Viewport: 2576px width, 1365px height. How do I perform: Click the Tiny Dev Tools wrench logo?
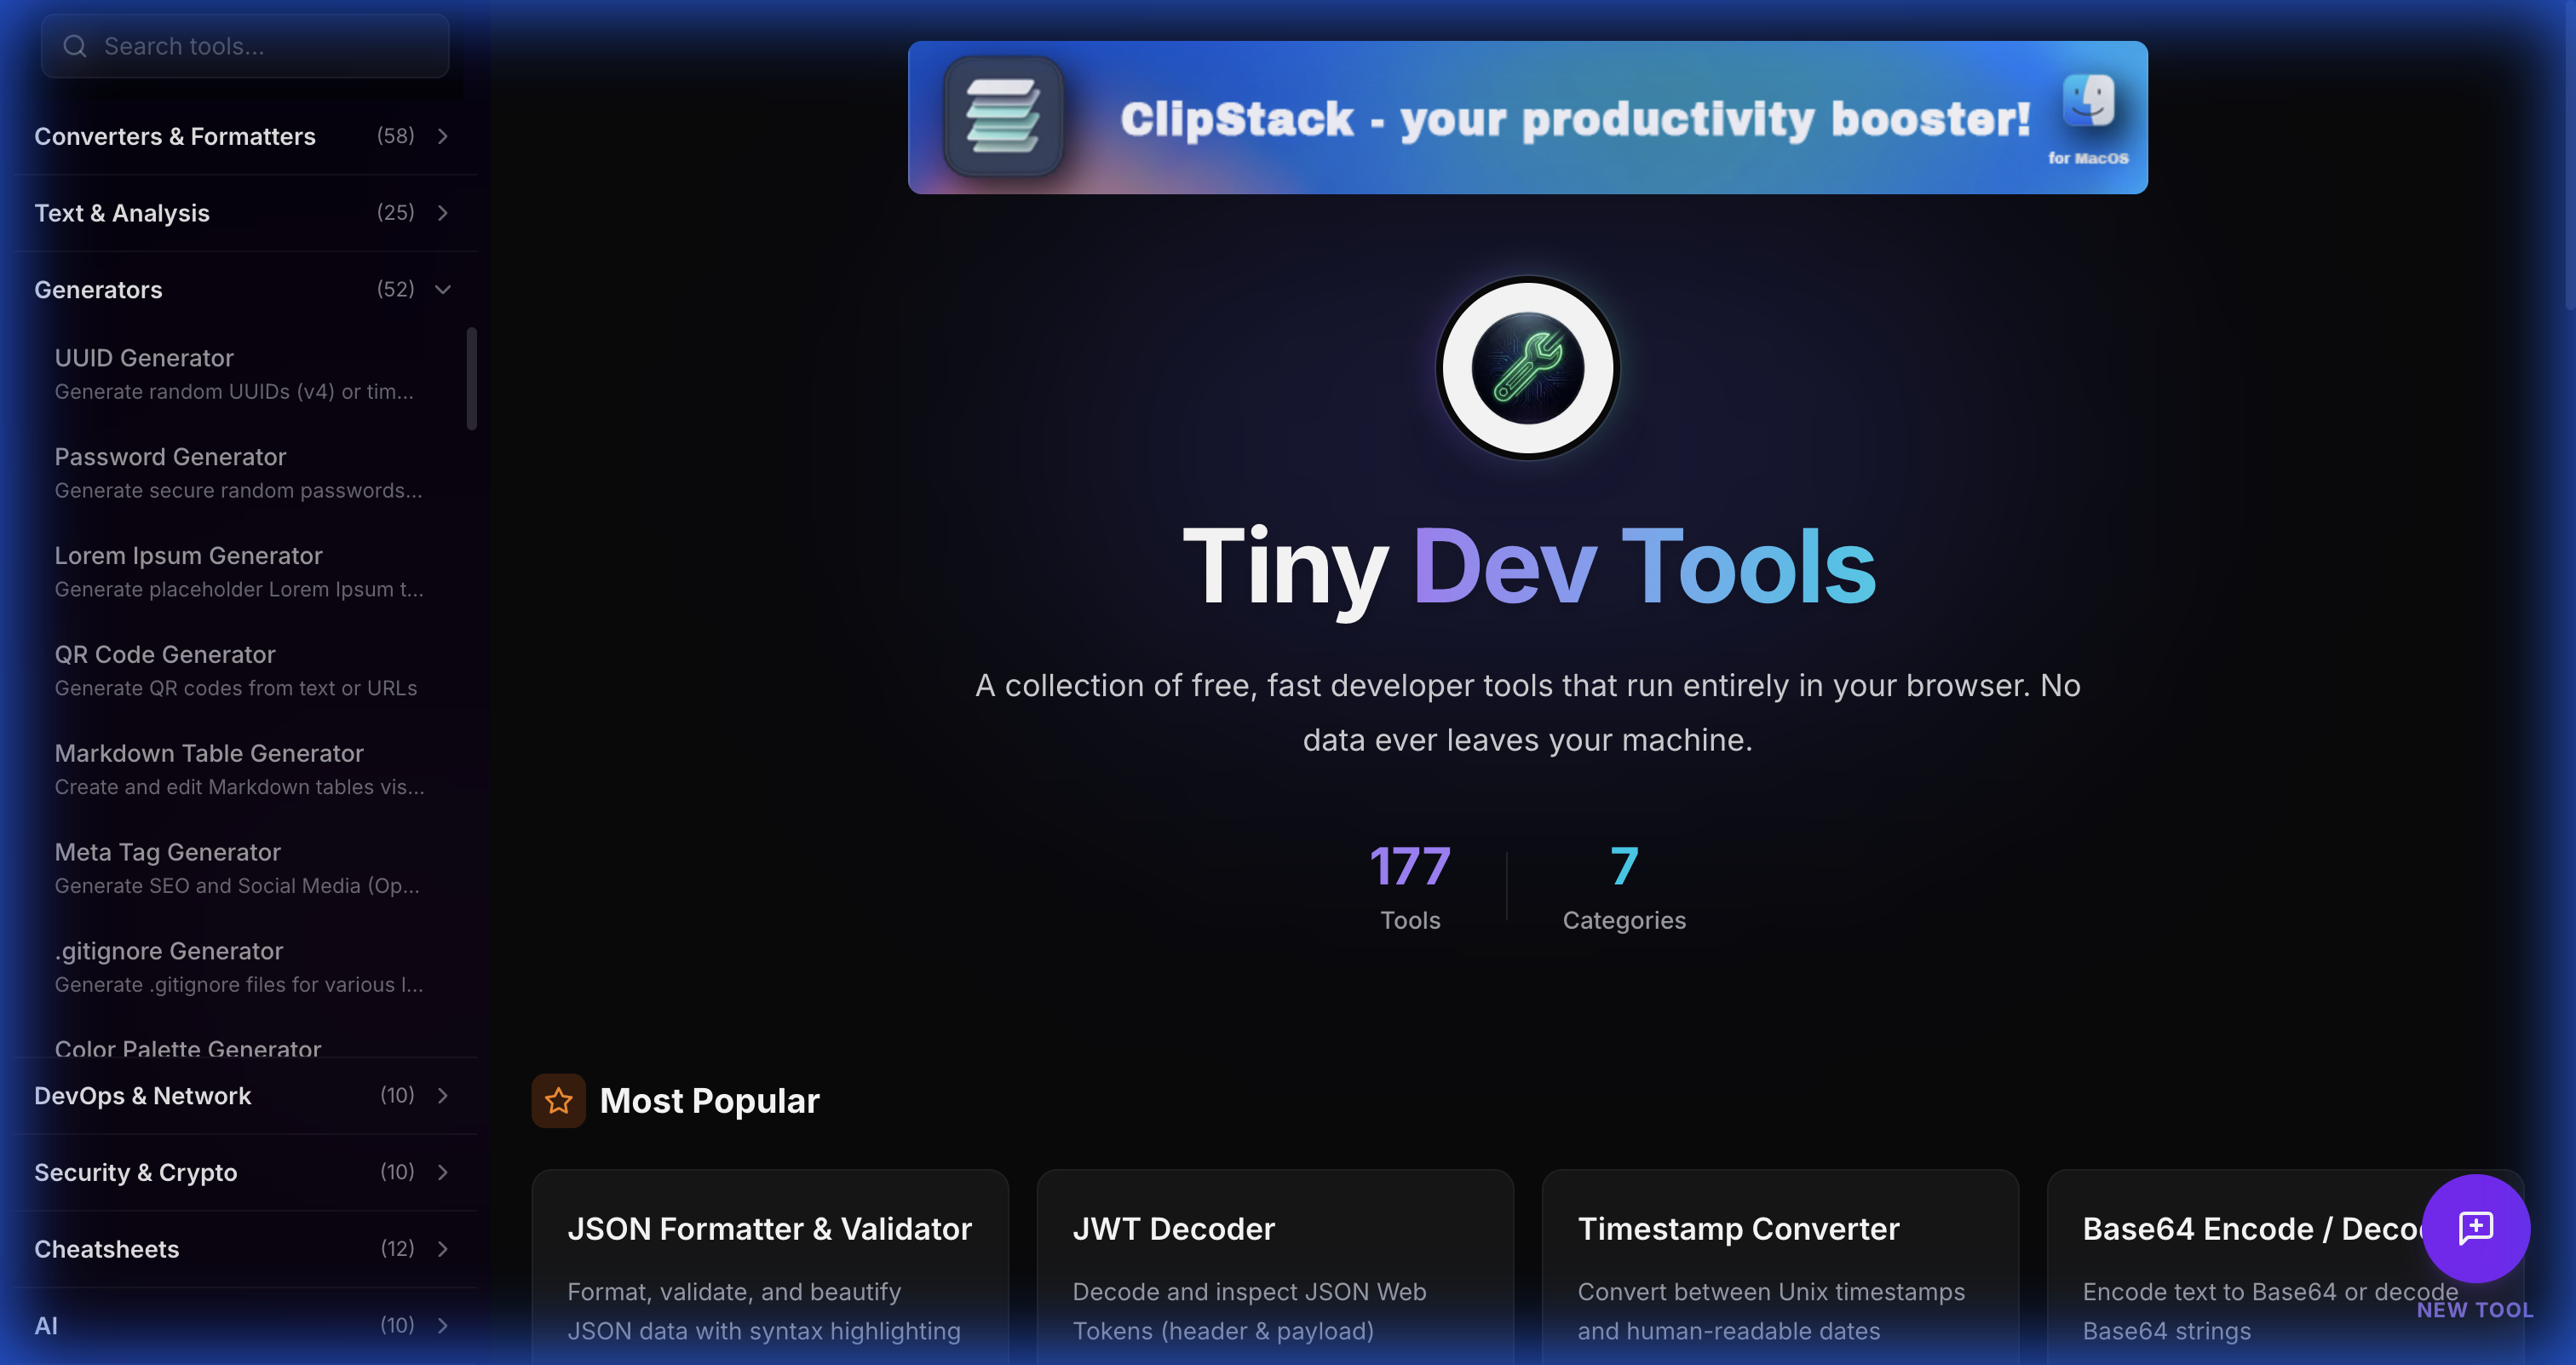tap(1527, 368)
